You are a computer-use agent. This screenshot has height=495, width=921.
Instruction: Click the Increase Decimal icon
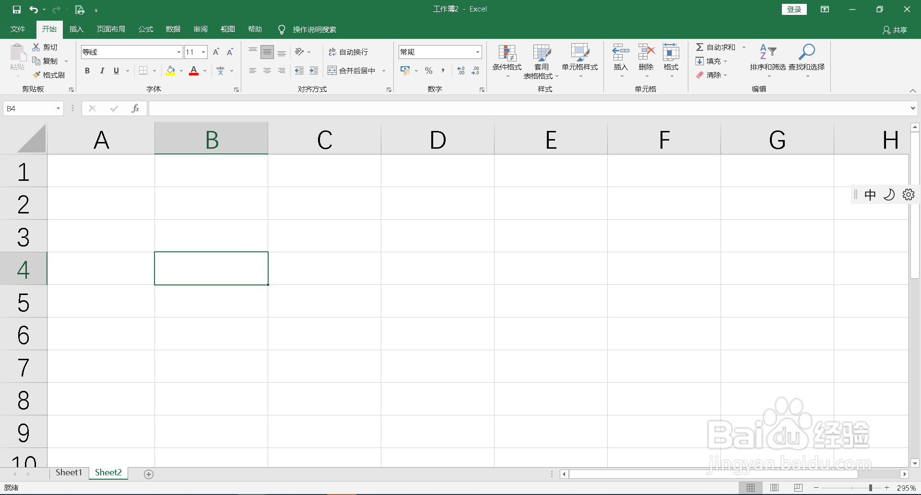tap(461, 71)
